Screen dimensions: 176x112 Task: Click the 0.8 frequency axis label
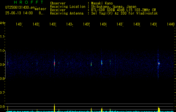[x=2, y=79]
